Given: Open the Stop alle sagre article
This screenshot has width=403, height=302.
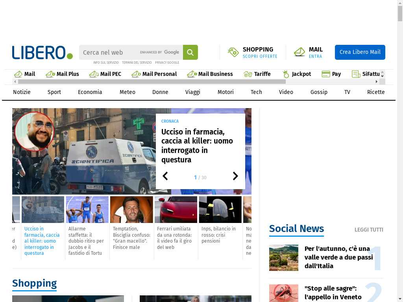Looking at the screenshot, I should 333,293.
